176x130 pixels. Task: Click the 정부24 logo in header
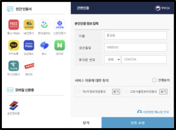pyautogui.click(x=162, y=8)
